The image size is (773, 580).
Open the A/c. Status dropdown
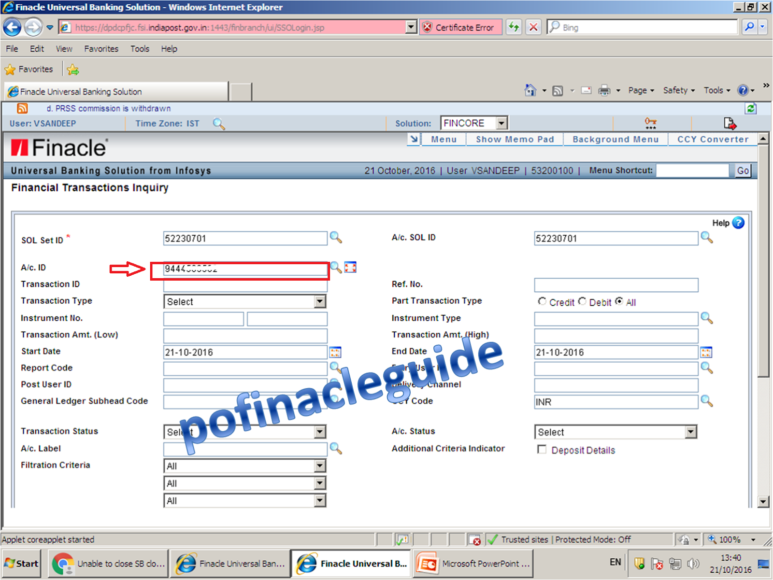691,431
